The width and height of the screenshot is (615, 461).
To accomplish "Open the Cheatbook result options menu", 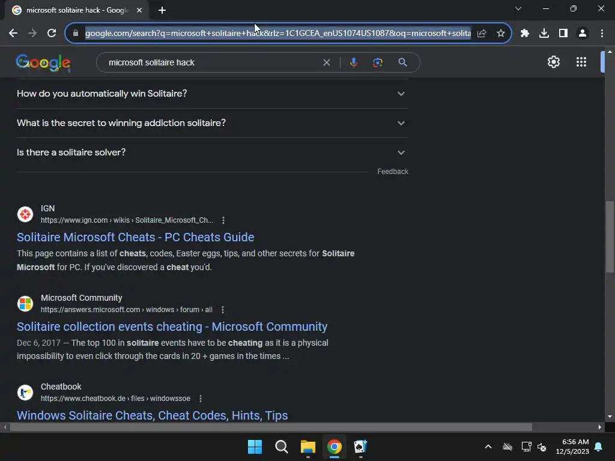I will (x=201, y=399).
